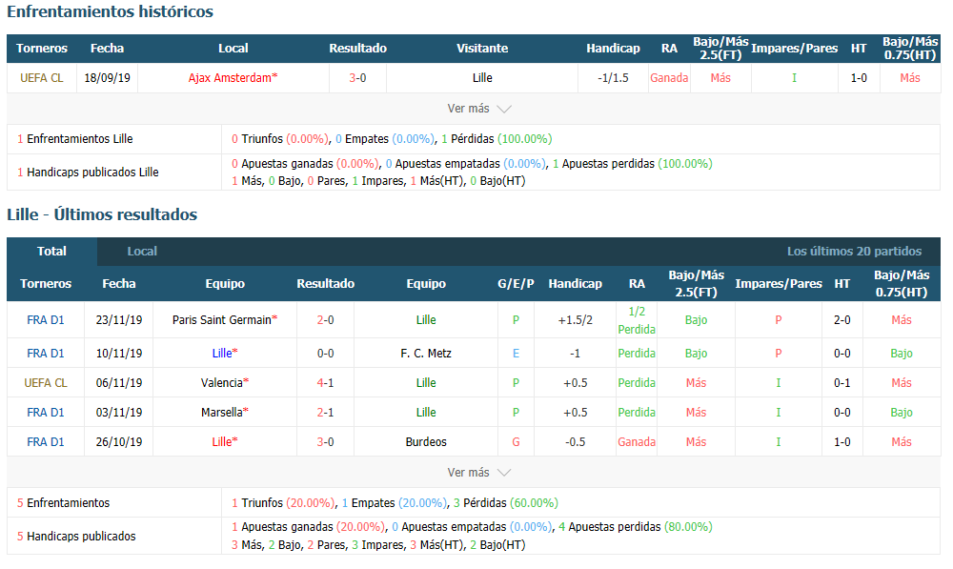This screenshot has width=953, height=569.
Task: Select HT score 0-1 for Valencia match
Action: [841, 383]
